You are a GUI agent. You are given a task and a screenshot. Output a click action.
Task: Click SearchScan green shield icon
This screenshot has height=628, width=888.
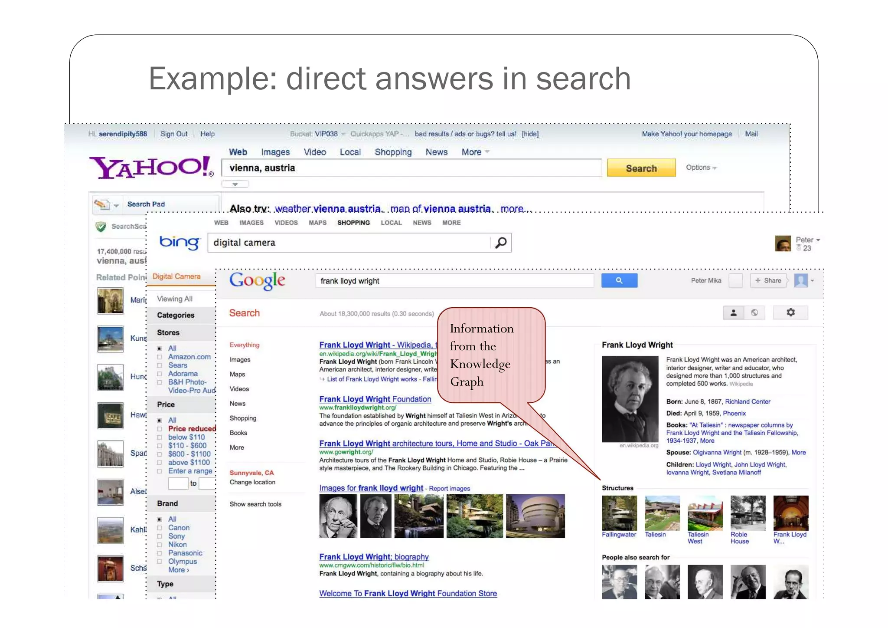[x=101, y=226]
